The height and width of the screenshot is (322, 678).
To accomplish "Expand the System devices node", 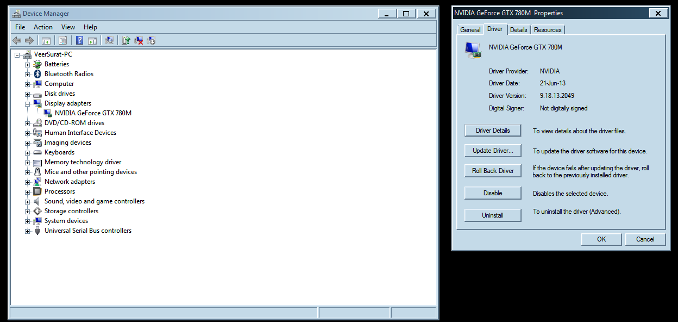I will click(27, 221).
